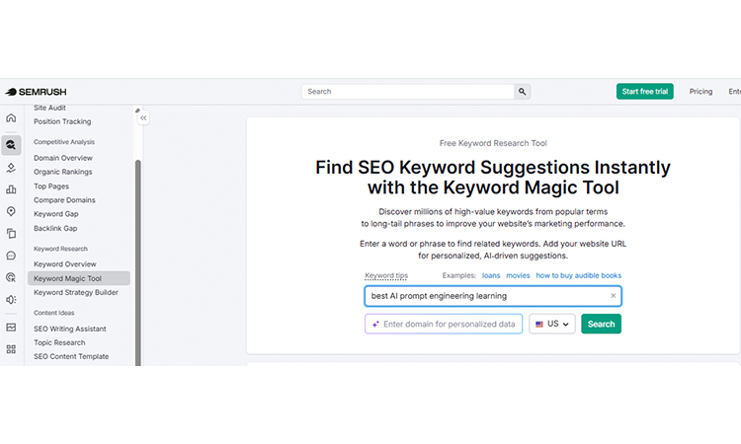Open the US country database dropdown
Viewport: 741px width, 444px height.
click(x=552, y=324)
